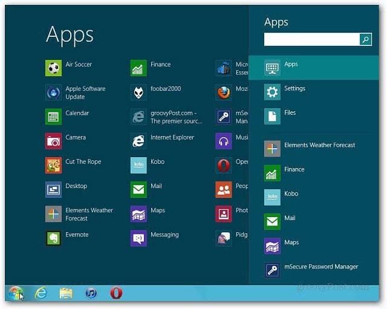
Task: Click the "foobar2000" label text
Action: click(166, 89)
